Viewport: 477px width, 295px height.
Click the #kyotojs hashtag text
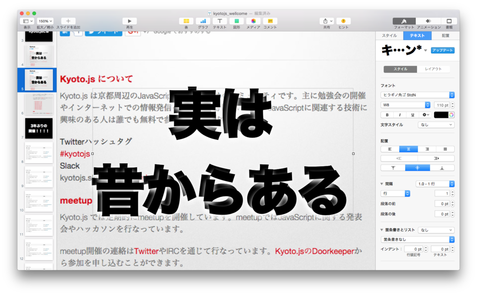pyautogui.click(x=75, y=154)
